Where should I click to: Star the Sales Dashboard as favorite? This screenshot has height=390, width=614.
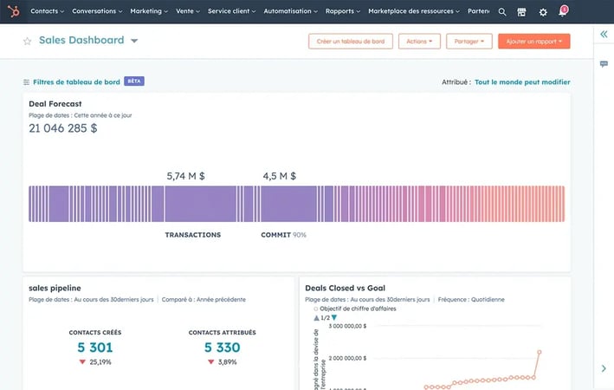click(x=27, y=41)
